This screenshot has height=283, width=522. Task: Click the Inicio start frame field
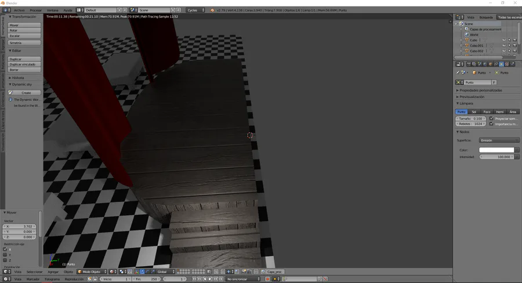pos(115,279)
